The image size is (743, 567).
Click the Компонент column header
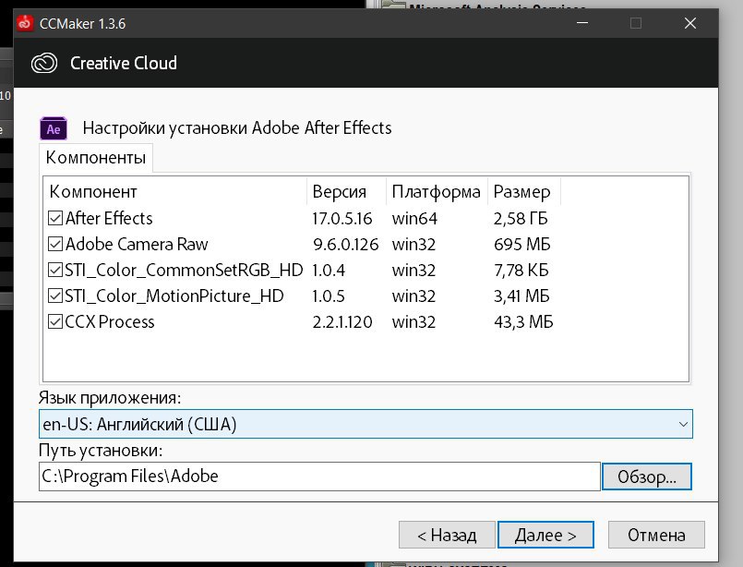(x=175, y=191)
